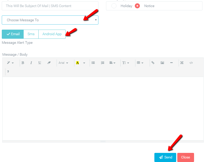This screenshot has width=206, height=162.
Task: Select the Holiday radio button
Action: coord(114,6)
